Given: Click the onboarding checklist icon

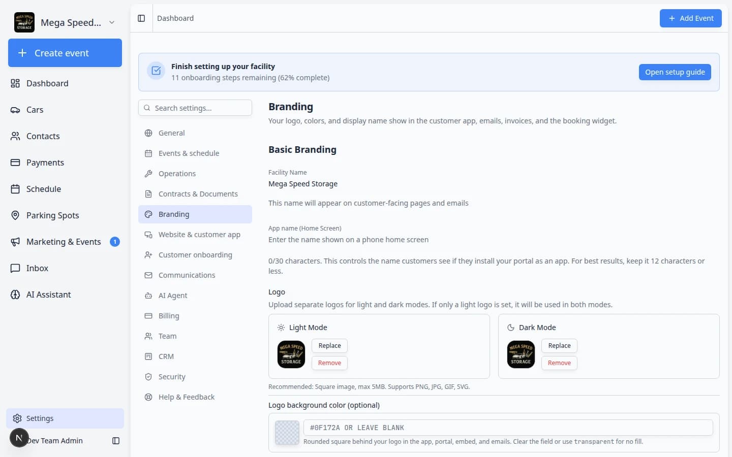Looking at the screenshot, I should 156,71.
